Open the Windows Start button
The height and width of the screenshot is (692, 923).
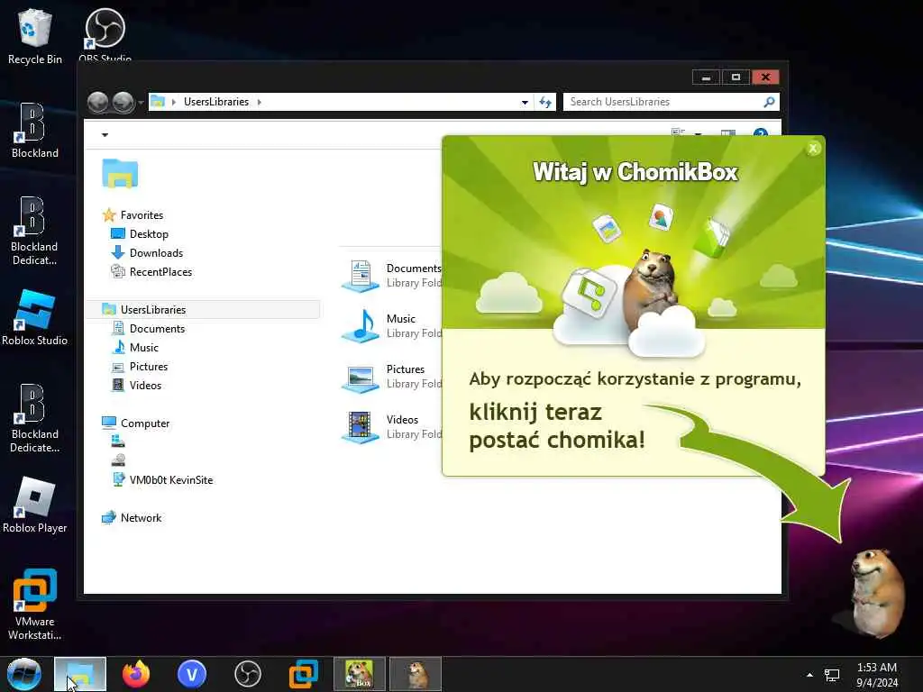tap(23, 674)
